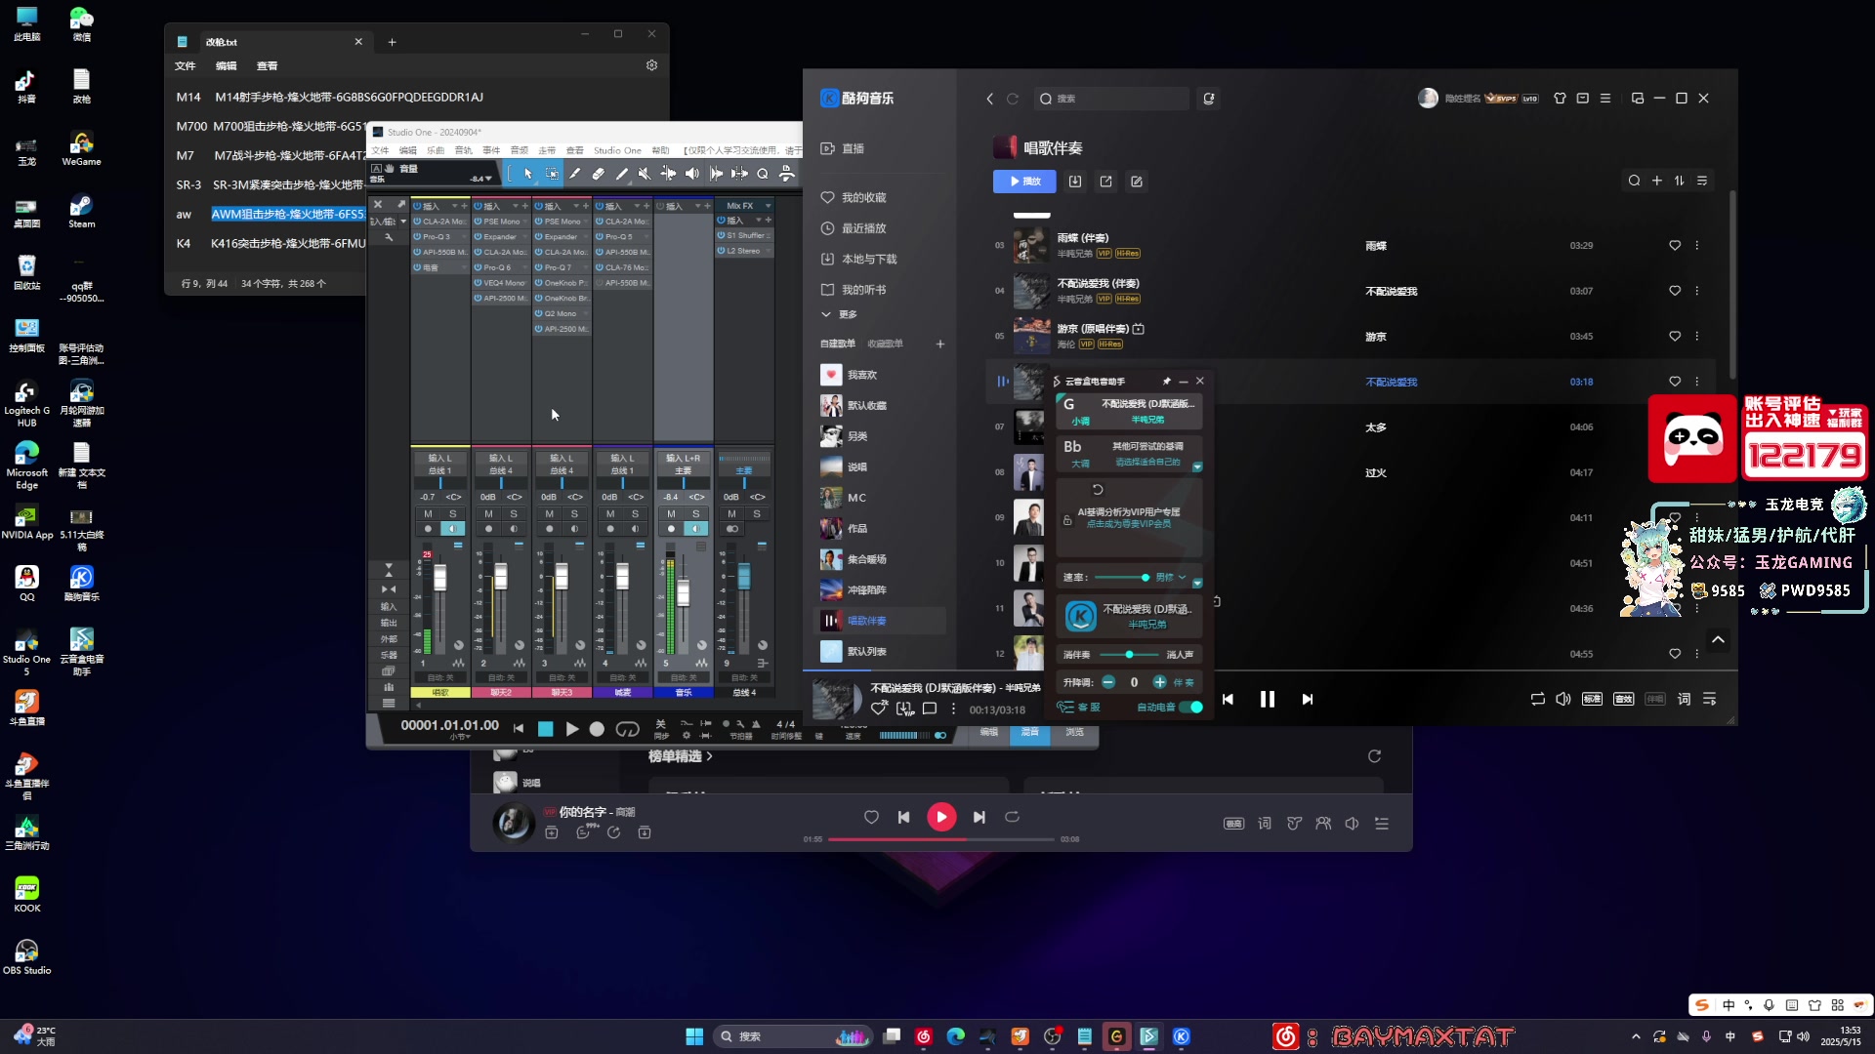1875x1054 pixels.
Task: Click Studio One Stop button
Action: 546,729
